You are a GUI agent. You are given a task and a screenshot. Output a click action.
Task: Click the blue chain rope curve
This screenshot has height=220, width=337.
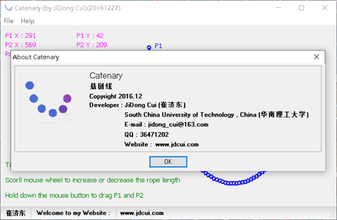233,178
